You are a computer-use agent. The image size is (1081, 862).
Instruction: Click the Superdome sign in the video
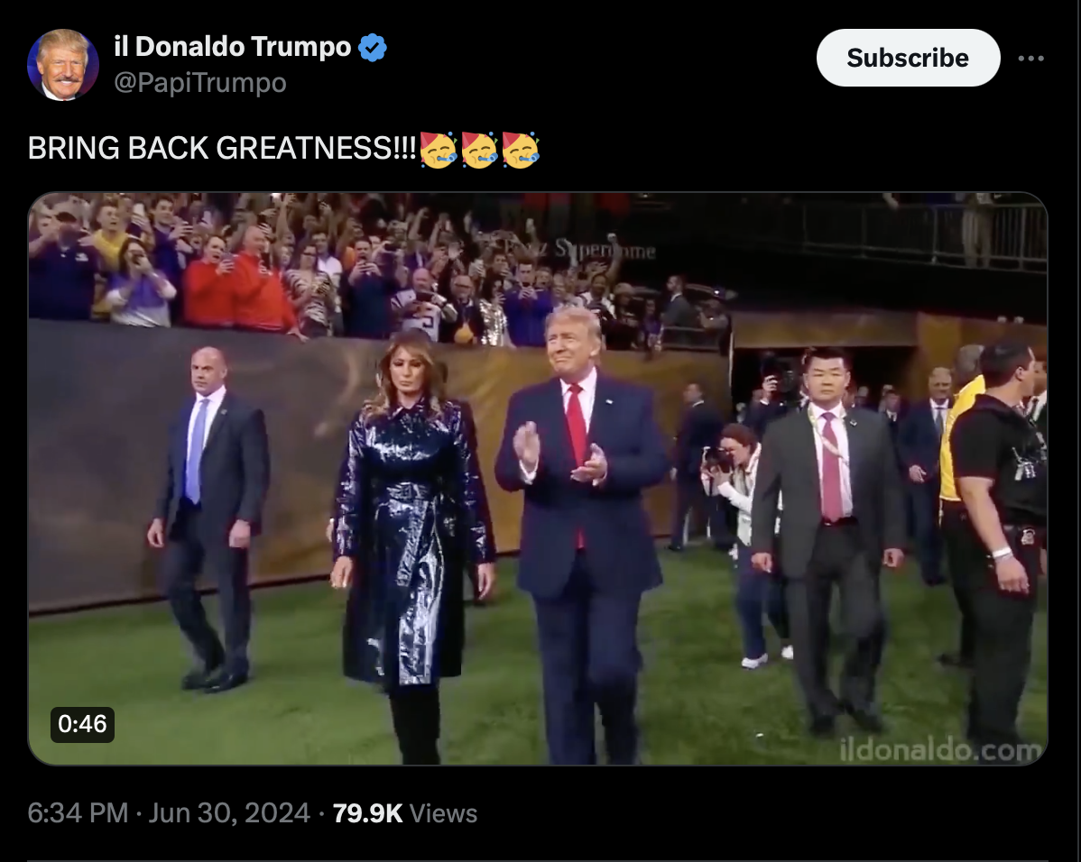click(579, 249)
